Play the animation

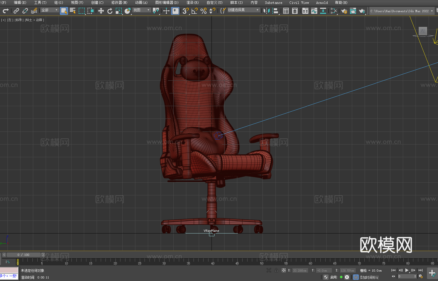click(407, 270)
